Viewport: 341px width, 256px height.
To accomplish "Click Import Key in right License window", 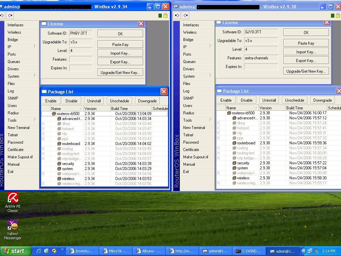I will [306, 52].
